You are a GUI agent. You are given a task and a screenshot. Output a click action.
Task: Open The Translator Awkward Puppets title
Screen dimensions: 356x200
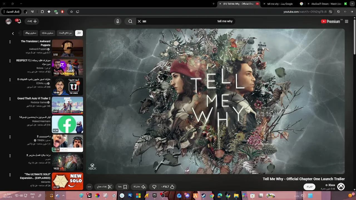click(x=36, y=43)
